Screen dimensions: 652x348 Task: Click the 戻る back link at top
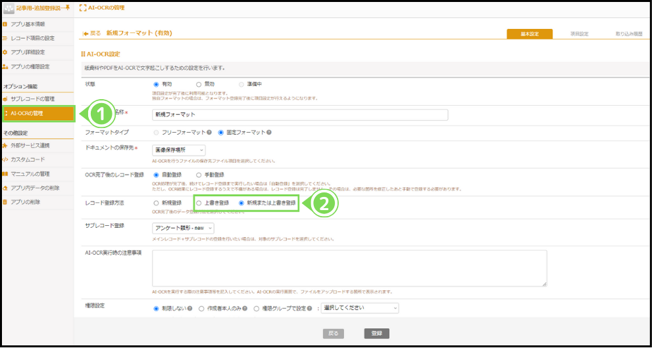click(x=92, y=33)
